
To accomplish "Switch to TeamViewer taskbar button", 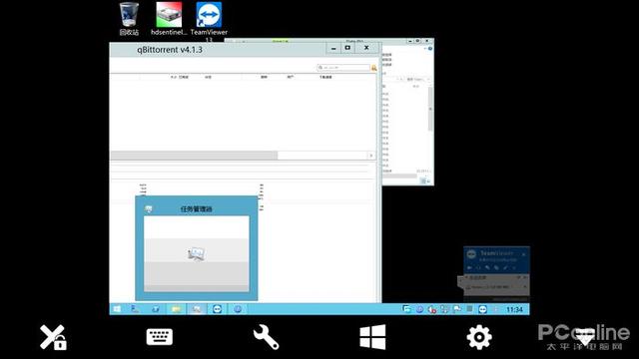I will point(218,309).
